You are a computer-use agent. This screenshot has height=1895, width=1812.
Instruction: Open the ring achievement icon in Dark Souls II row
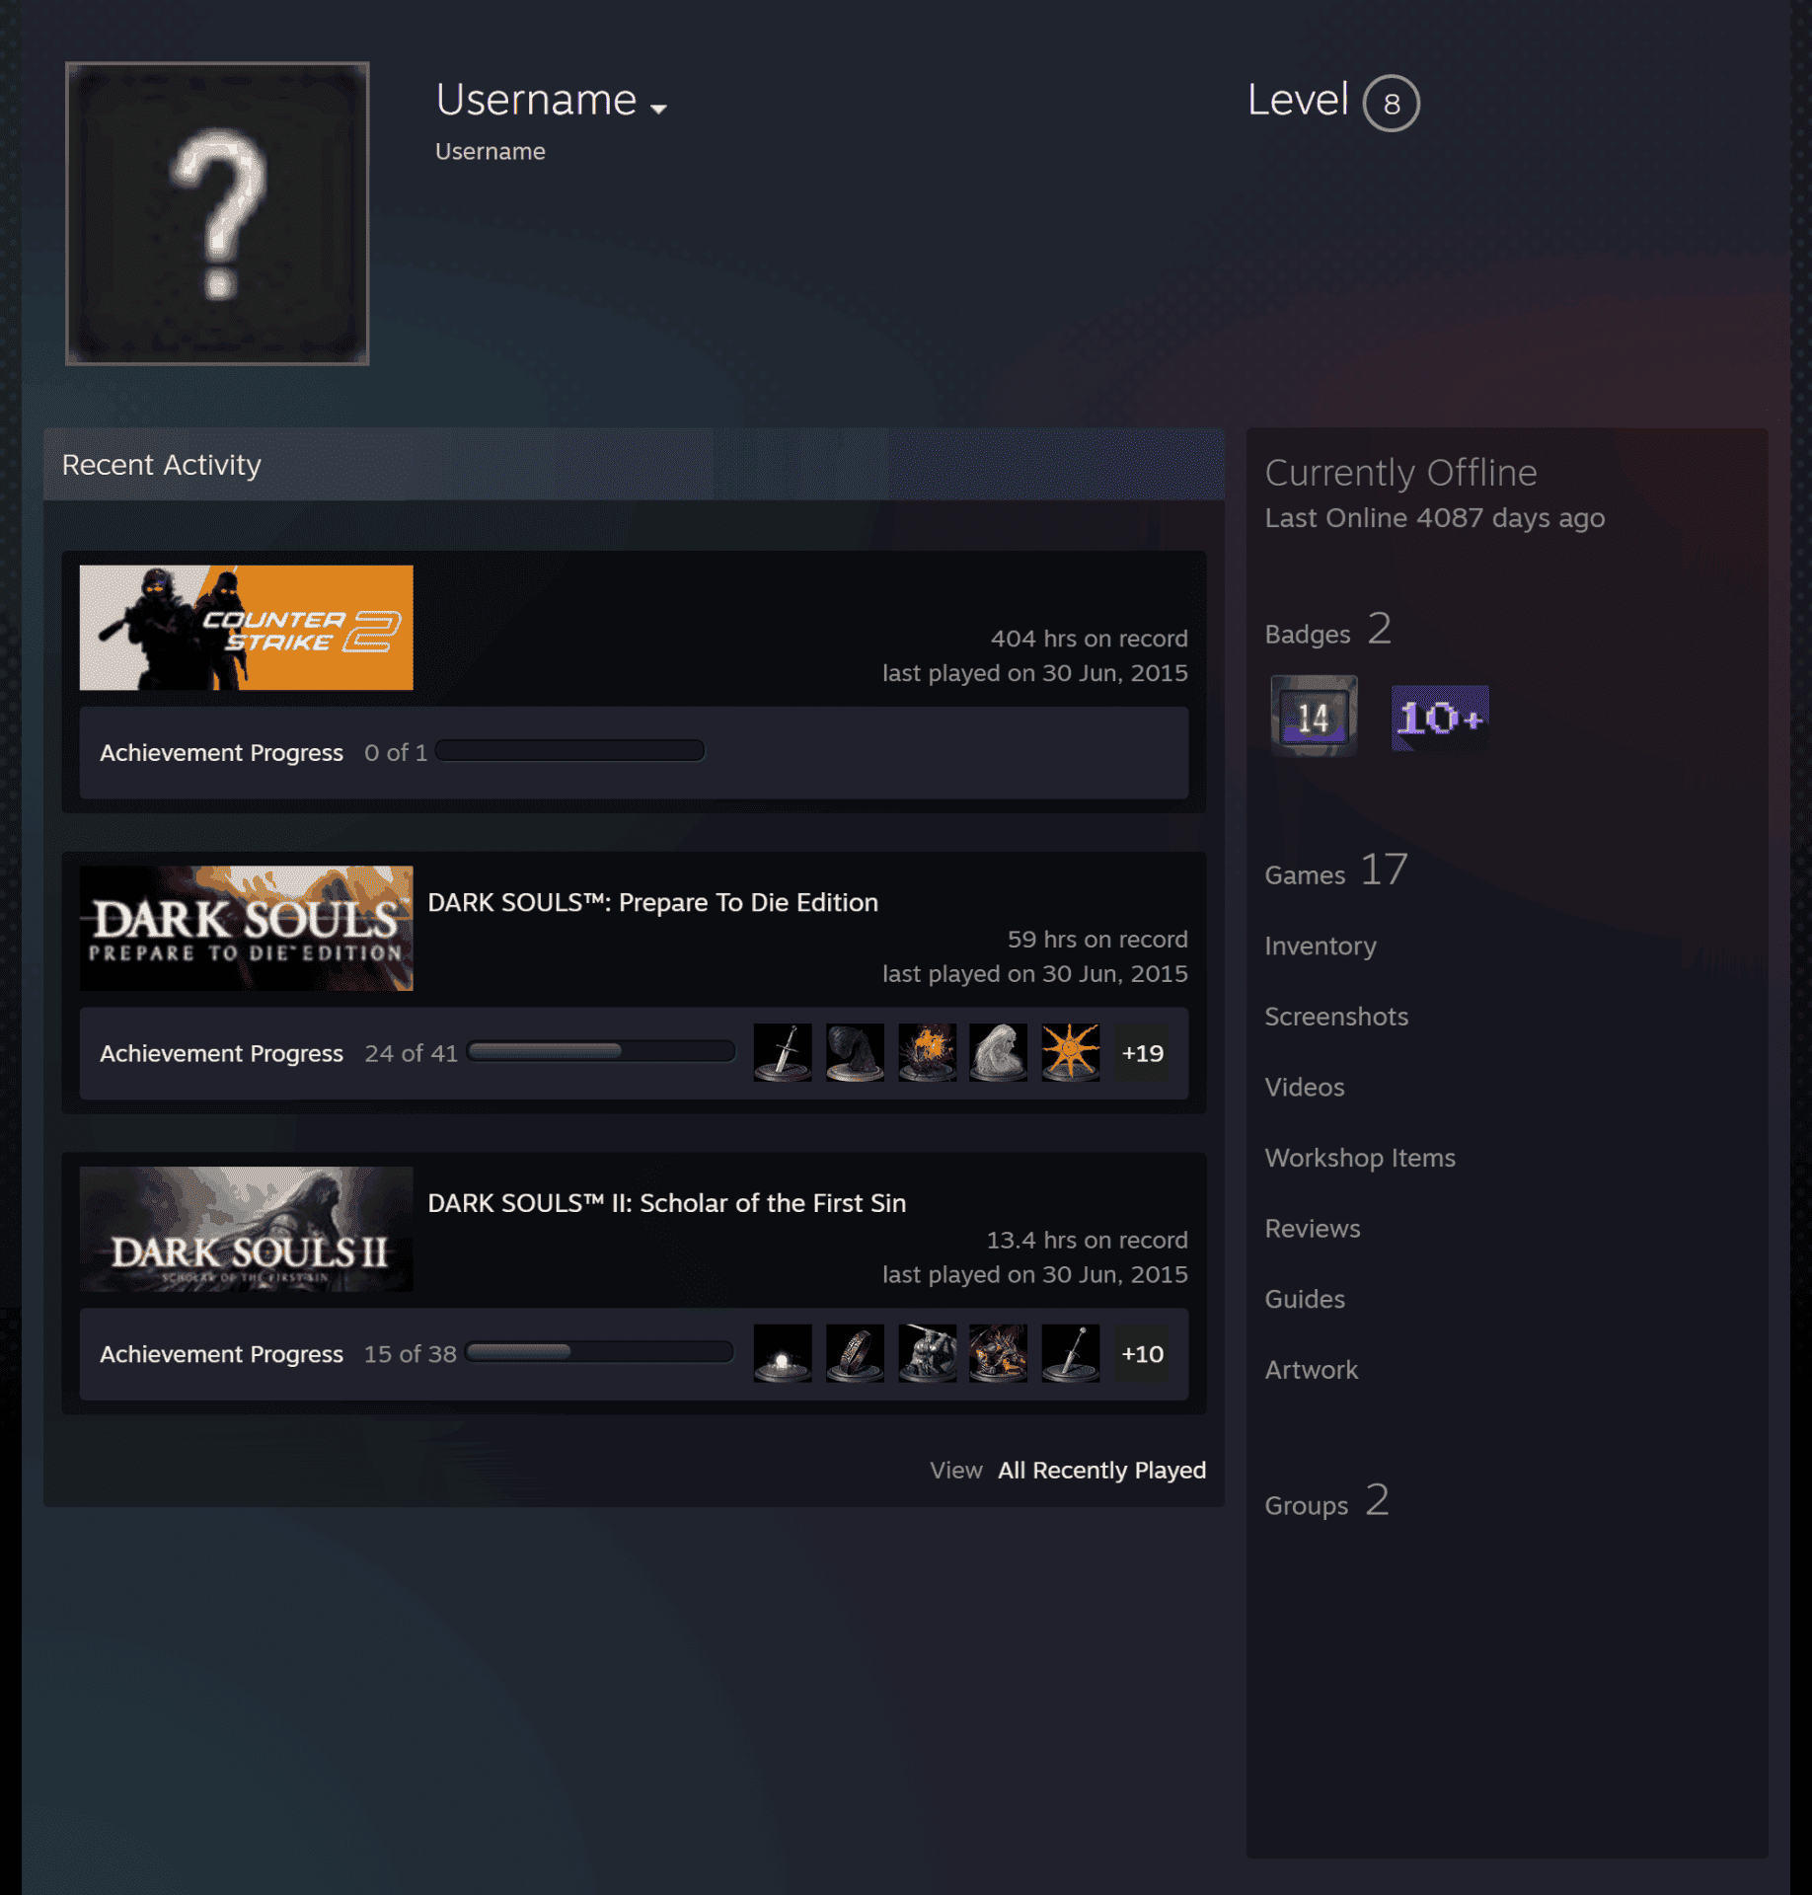pos(855,1353)
